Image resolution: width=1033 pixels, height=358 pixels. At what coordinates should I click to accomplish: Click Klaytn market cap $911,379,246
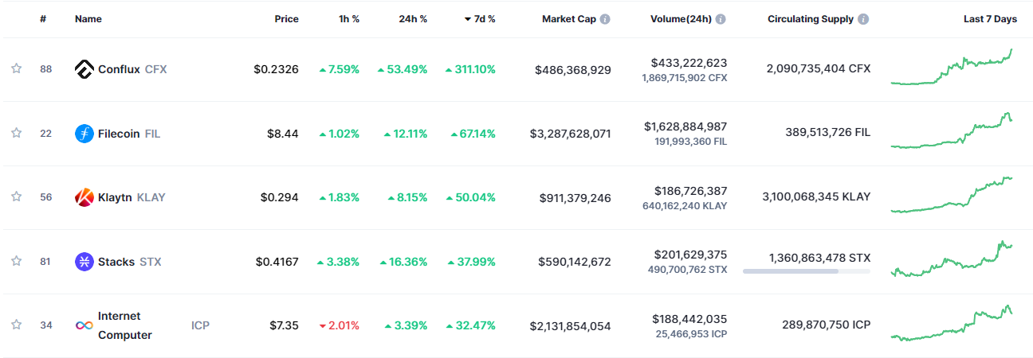click(x=575, y=197)
